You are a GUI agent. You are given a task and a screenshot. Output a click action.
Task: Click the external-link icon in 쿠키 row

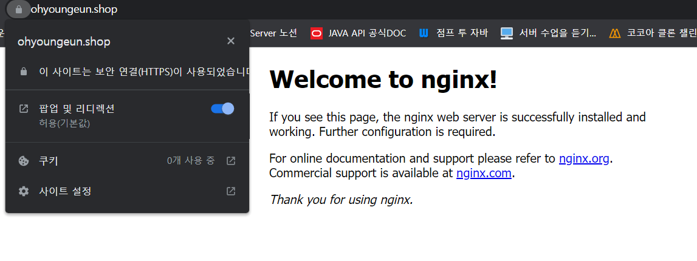(231, 161)
